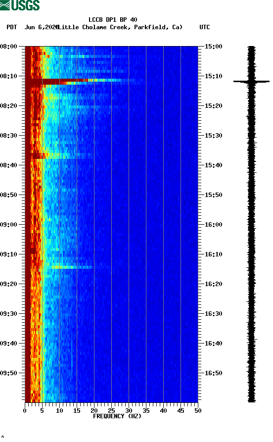Click the 30 Hz frequency axis label
Viewport: 273px width, 442px height.
(129, 411)
